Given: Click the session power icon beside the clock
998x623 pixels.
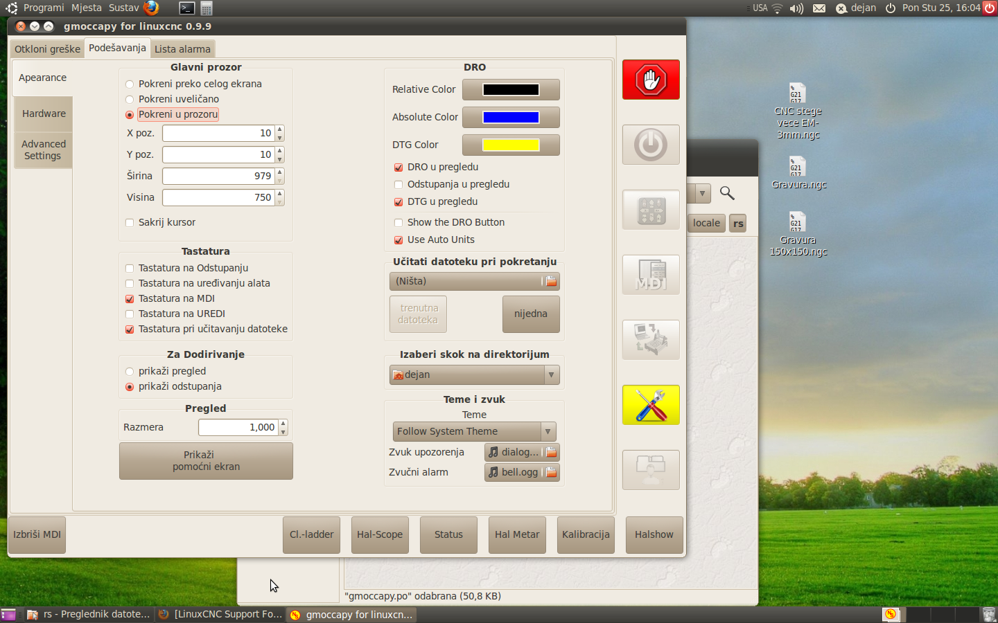Looking at the screenshot, I should 891,8.
